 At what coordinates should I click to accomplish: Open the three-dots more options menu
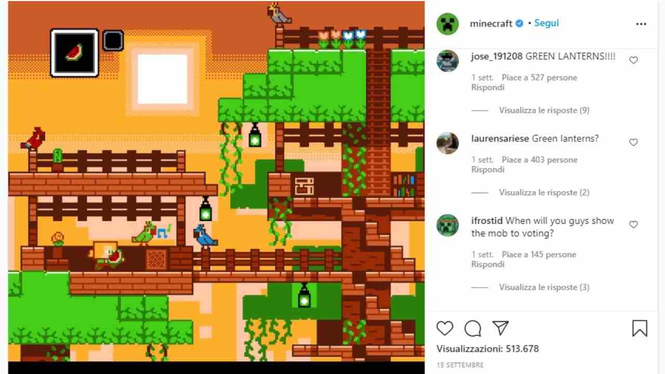tap(641, 24)
